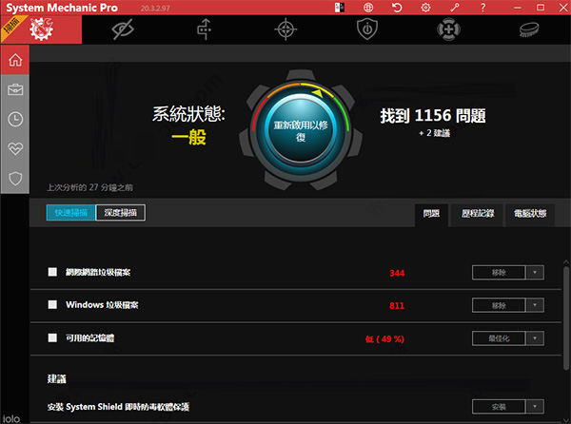
Task: Click the '344' red count
Action: click(x=397, y=273)
